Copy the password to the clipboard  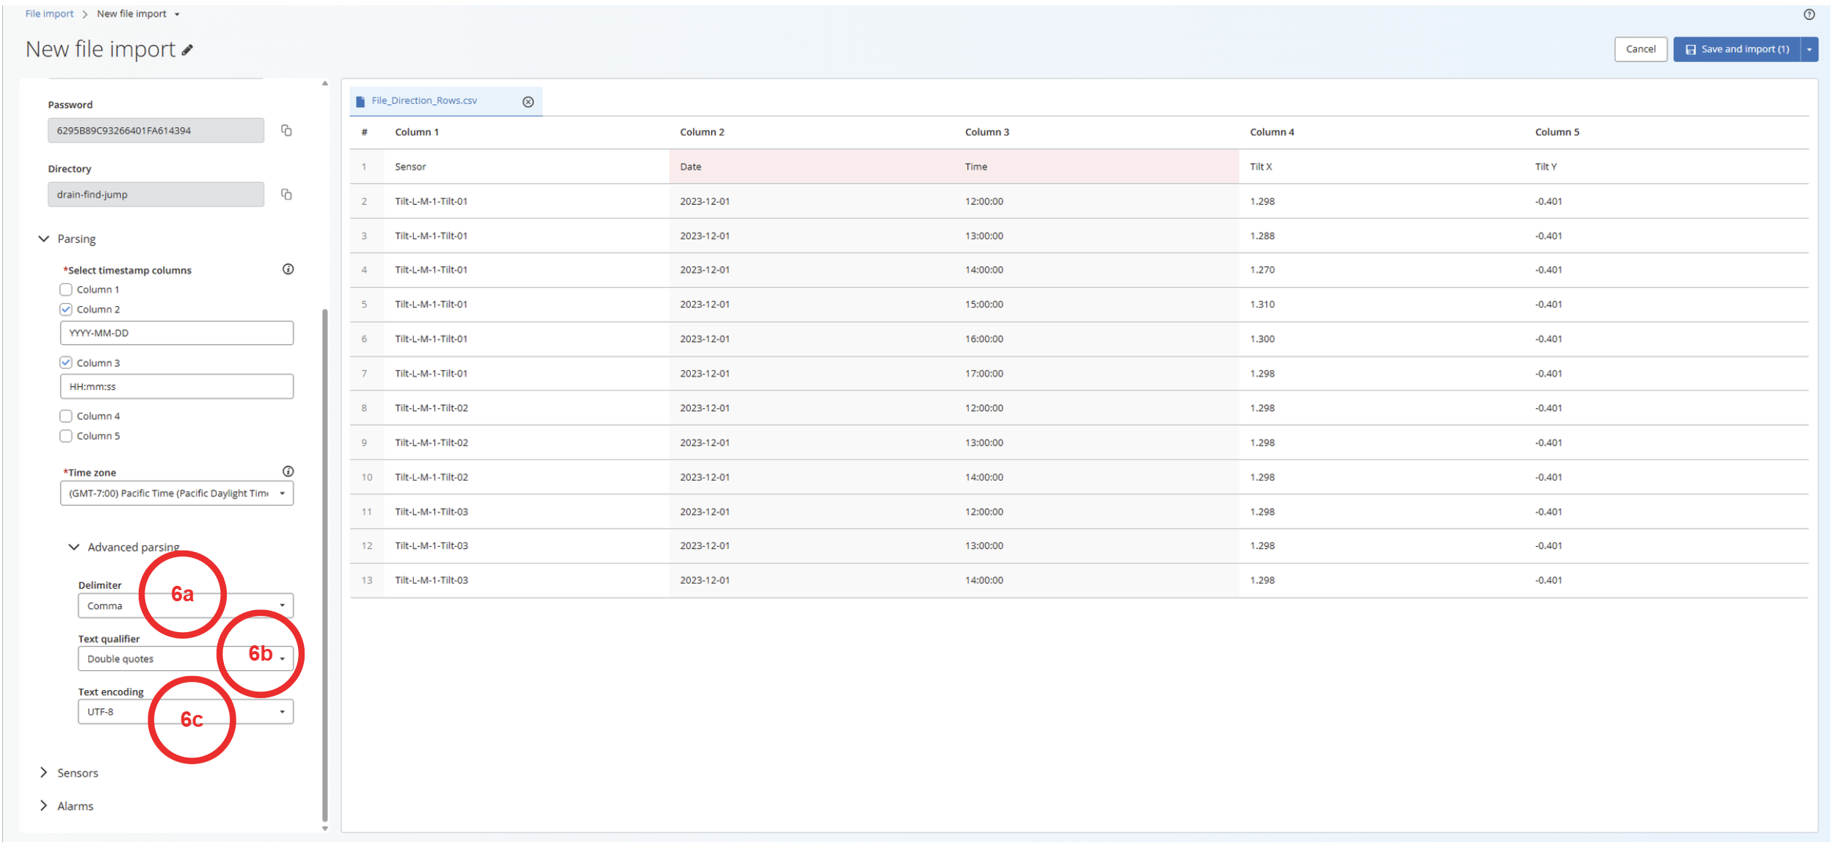[x=286, y=131]
